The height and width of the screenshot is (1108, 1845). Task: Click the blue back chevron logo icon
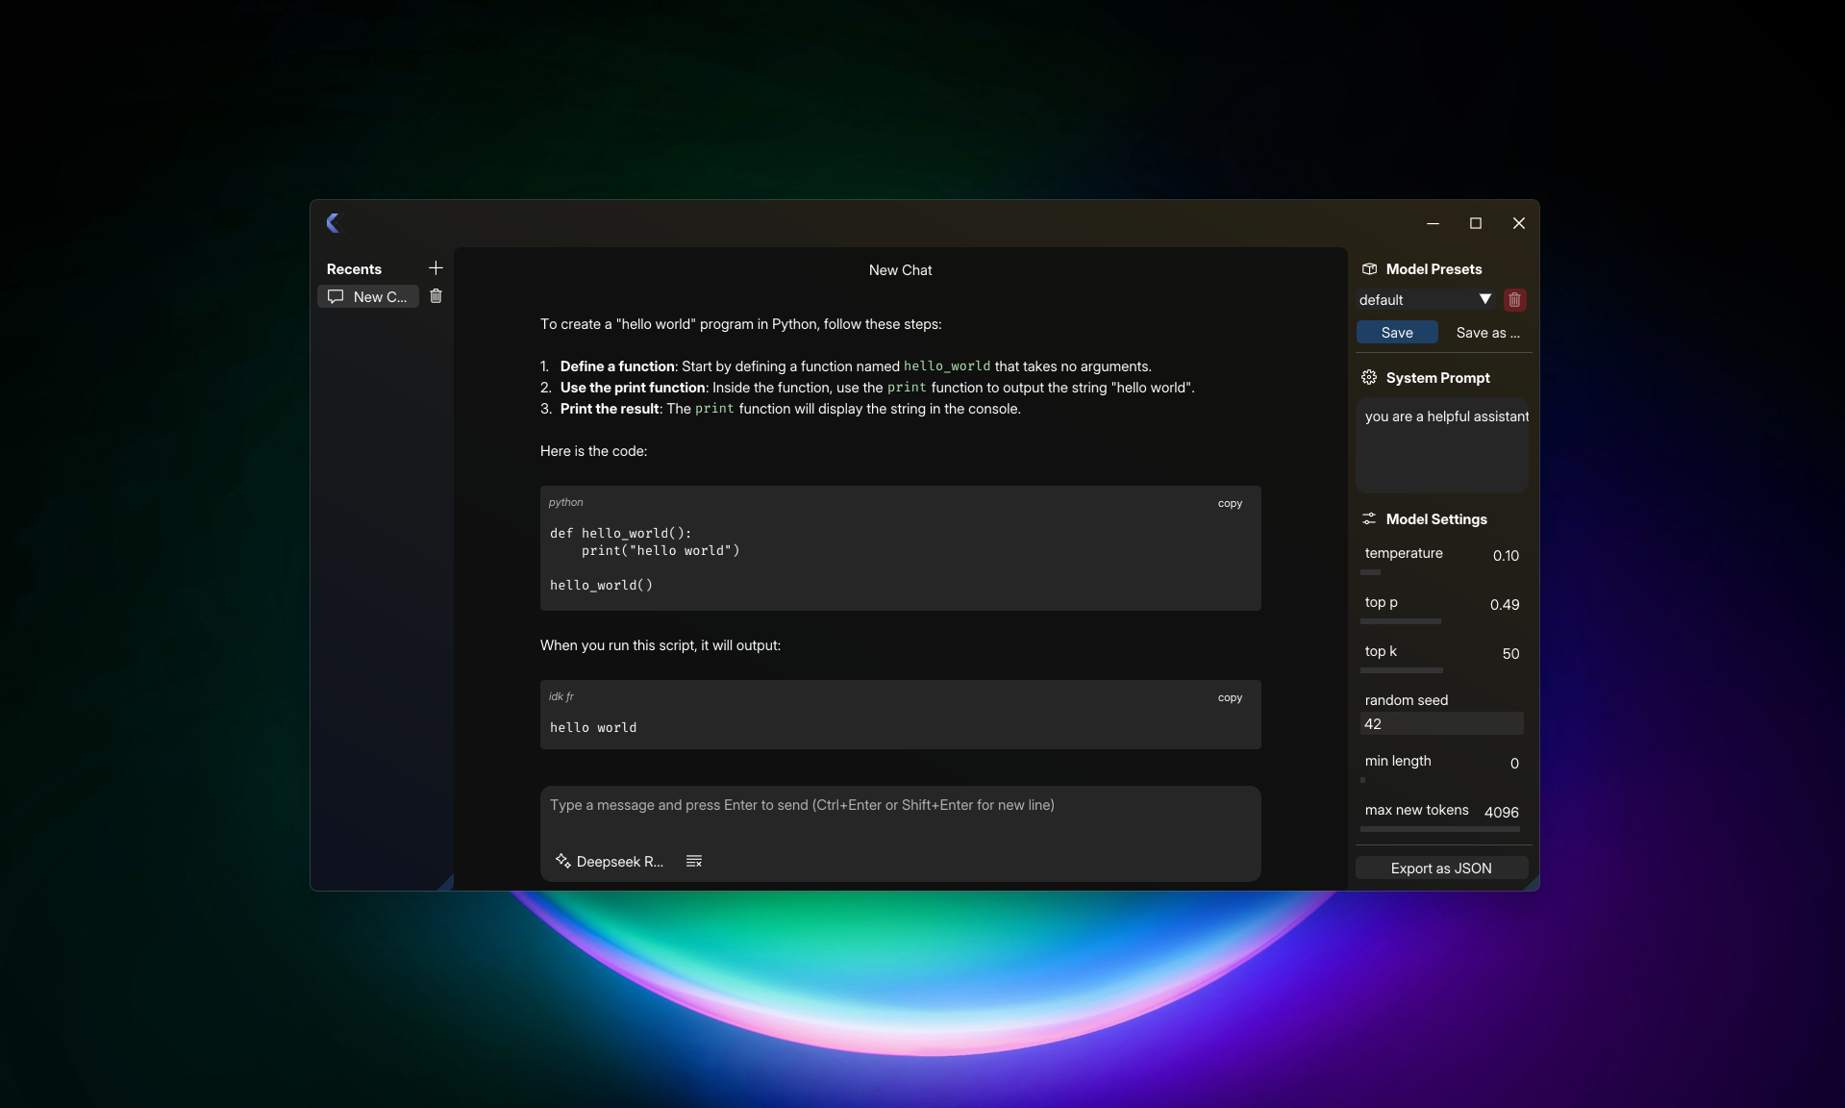[333, 223]
